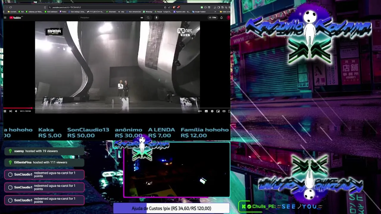Toggle subtitles in the player
Image resolution: width=381 pixels, height=214 pixels.
[x=206, y=111]
